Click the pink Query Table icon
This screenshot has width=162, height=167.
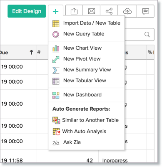click(56, 34)
